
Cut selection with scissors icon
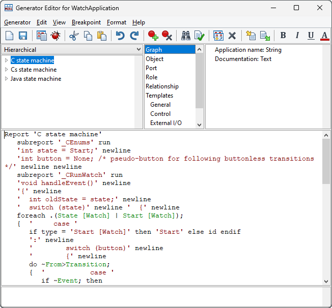coord(74,36)
